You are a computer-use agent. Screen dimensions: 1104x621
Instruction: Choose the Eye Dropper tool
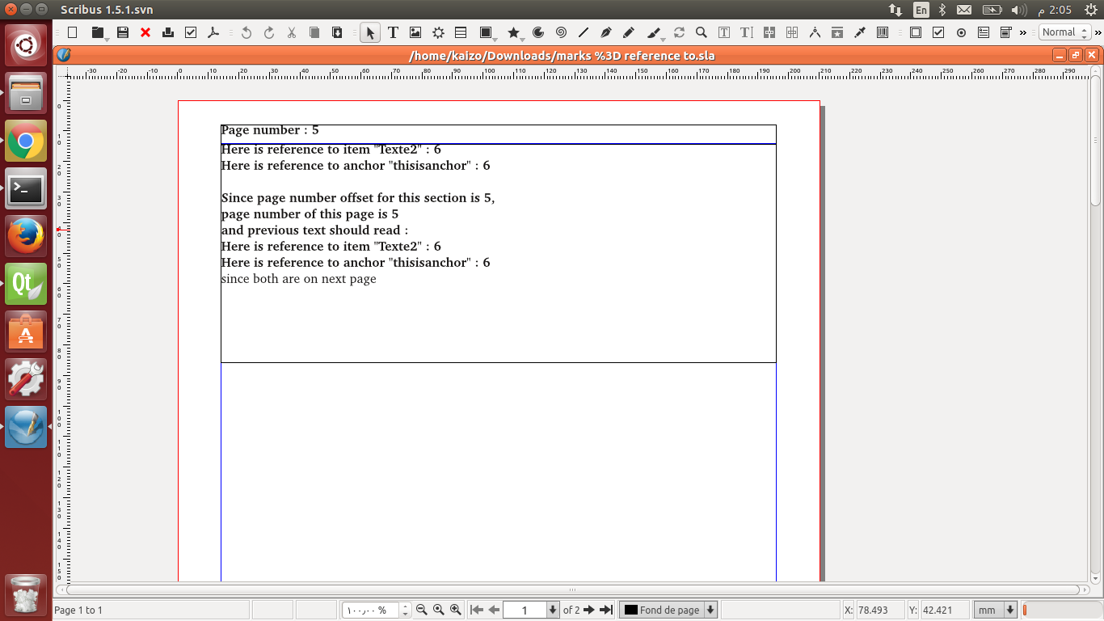click(x=860, y=32)
